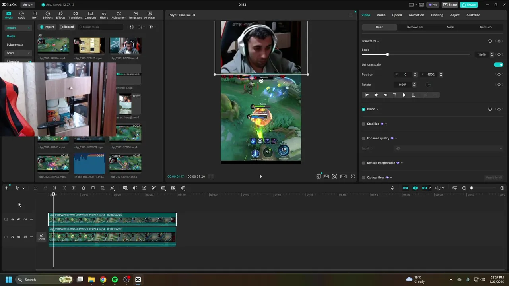509x286 pixels.
Task: Open the Text panel
Action: click(x=35, y=15)
